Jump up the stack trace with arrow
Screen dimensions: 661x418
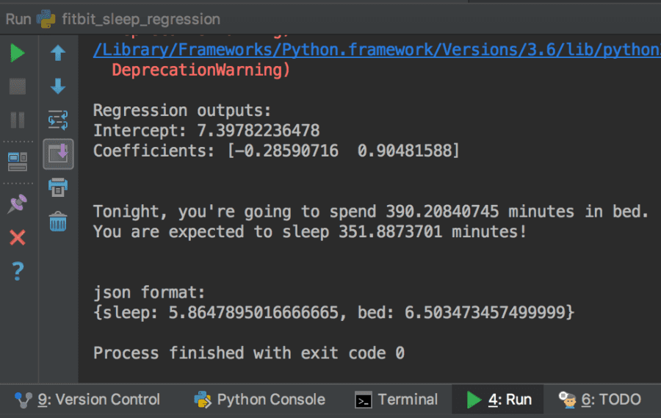tap(58, 53)
